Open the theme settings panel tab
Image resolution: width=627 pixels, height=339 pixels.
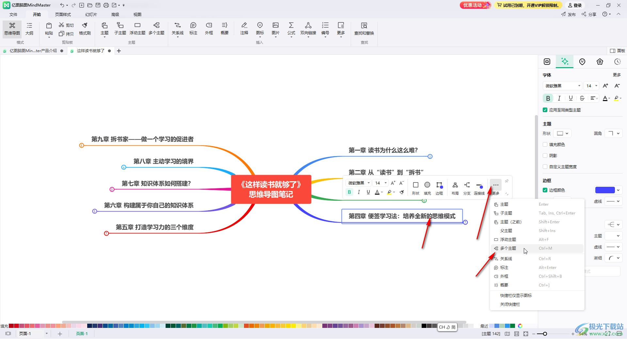tap(600, 62)
